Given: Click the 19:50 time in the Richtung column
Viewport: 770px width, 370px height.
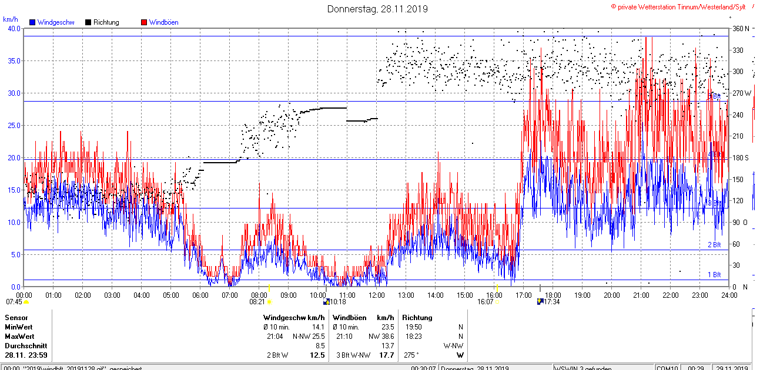Looking at the screenshot, I should click(413, 327).
